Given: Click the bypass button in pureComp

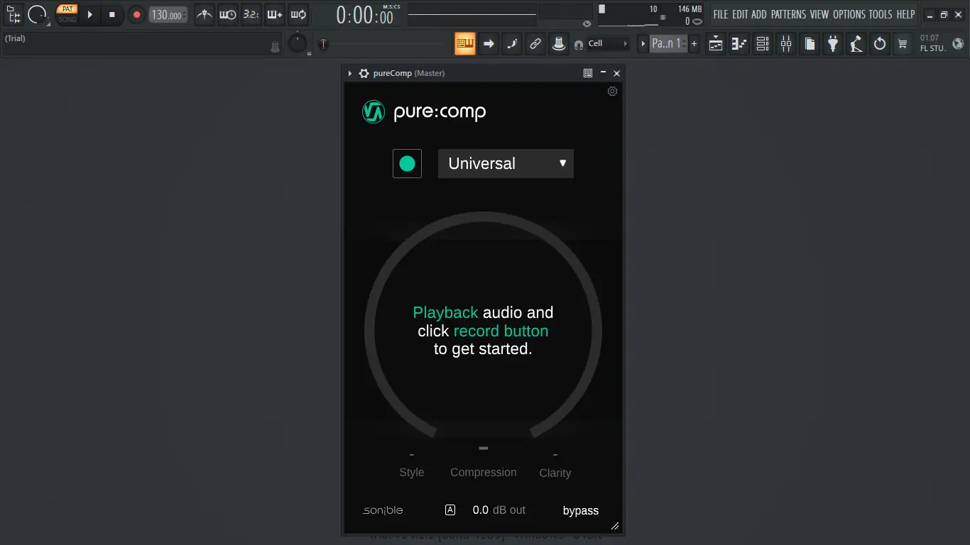Looking at the screenshot, I should (x=580, y=510).
